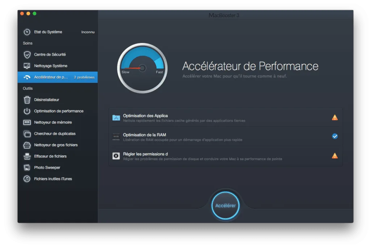The height and width of the screenshot is (248, 371).
Task: Select the Centre de Sécurité shield icon
Action: point(27,55)
